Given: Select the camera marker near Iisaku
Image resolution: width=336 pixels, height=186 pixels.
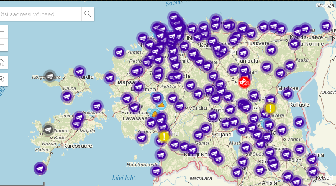Looking at the screenshot, I should point(290,65).
